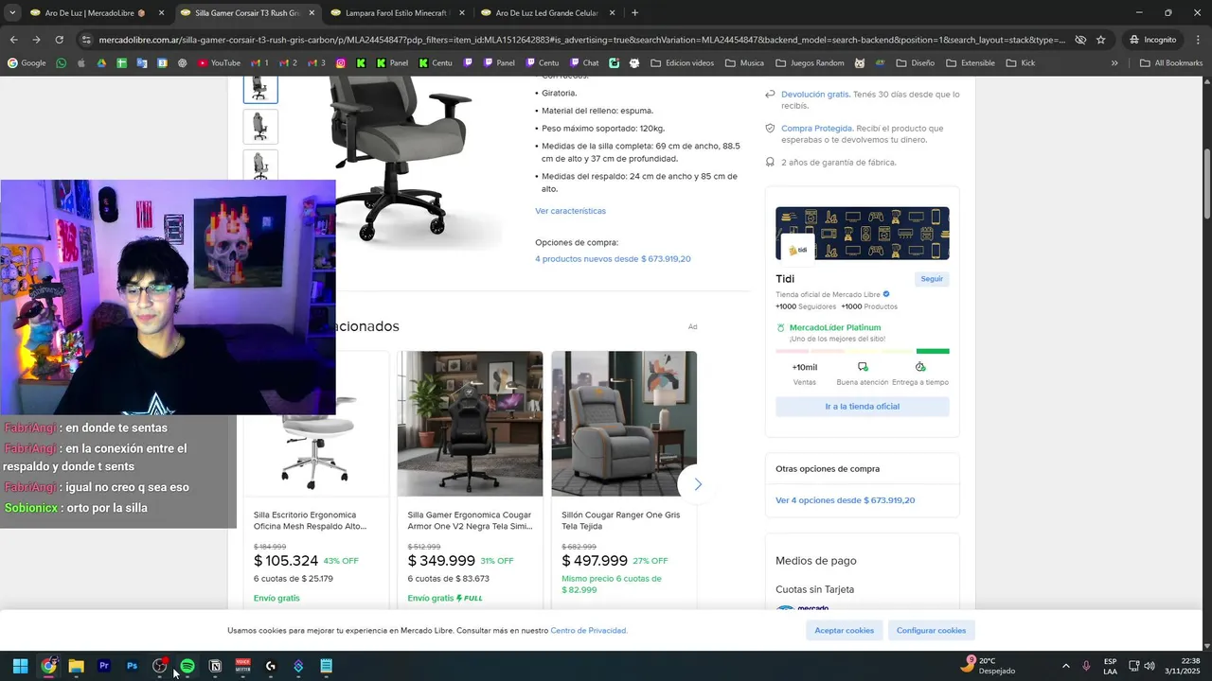Open the Instagram bookmark icon
This screenshot has width=1212, height=681.
(341, 63)
